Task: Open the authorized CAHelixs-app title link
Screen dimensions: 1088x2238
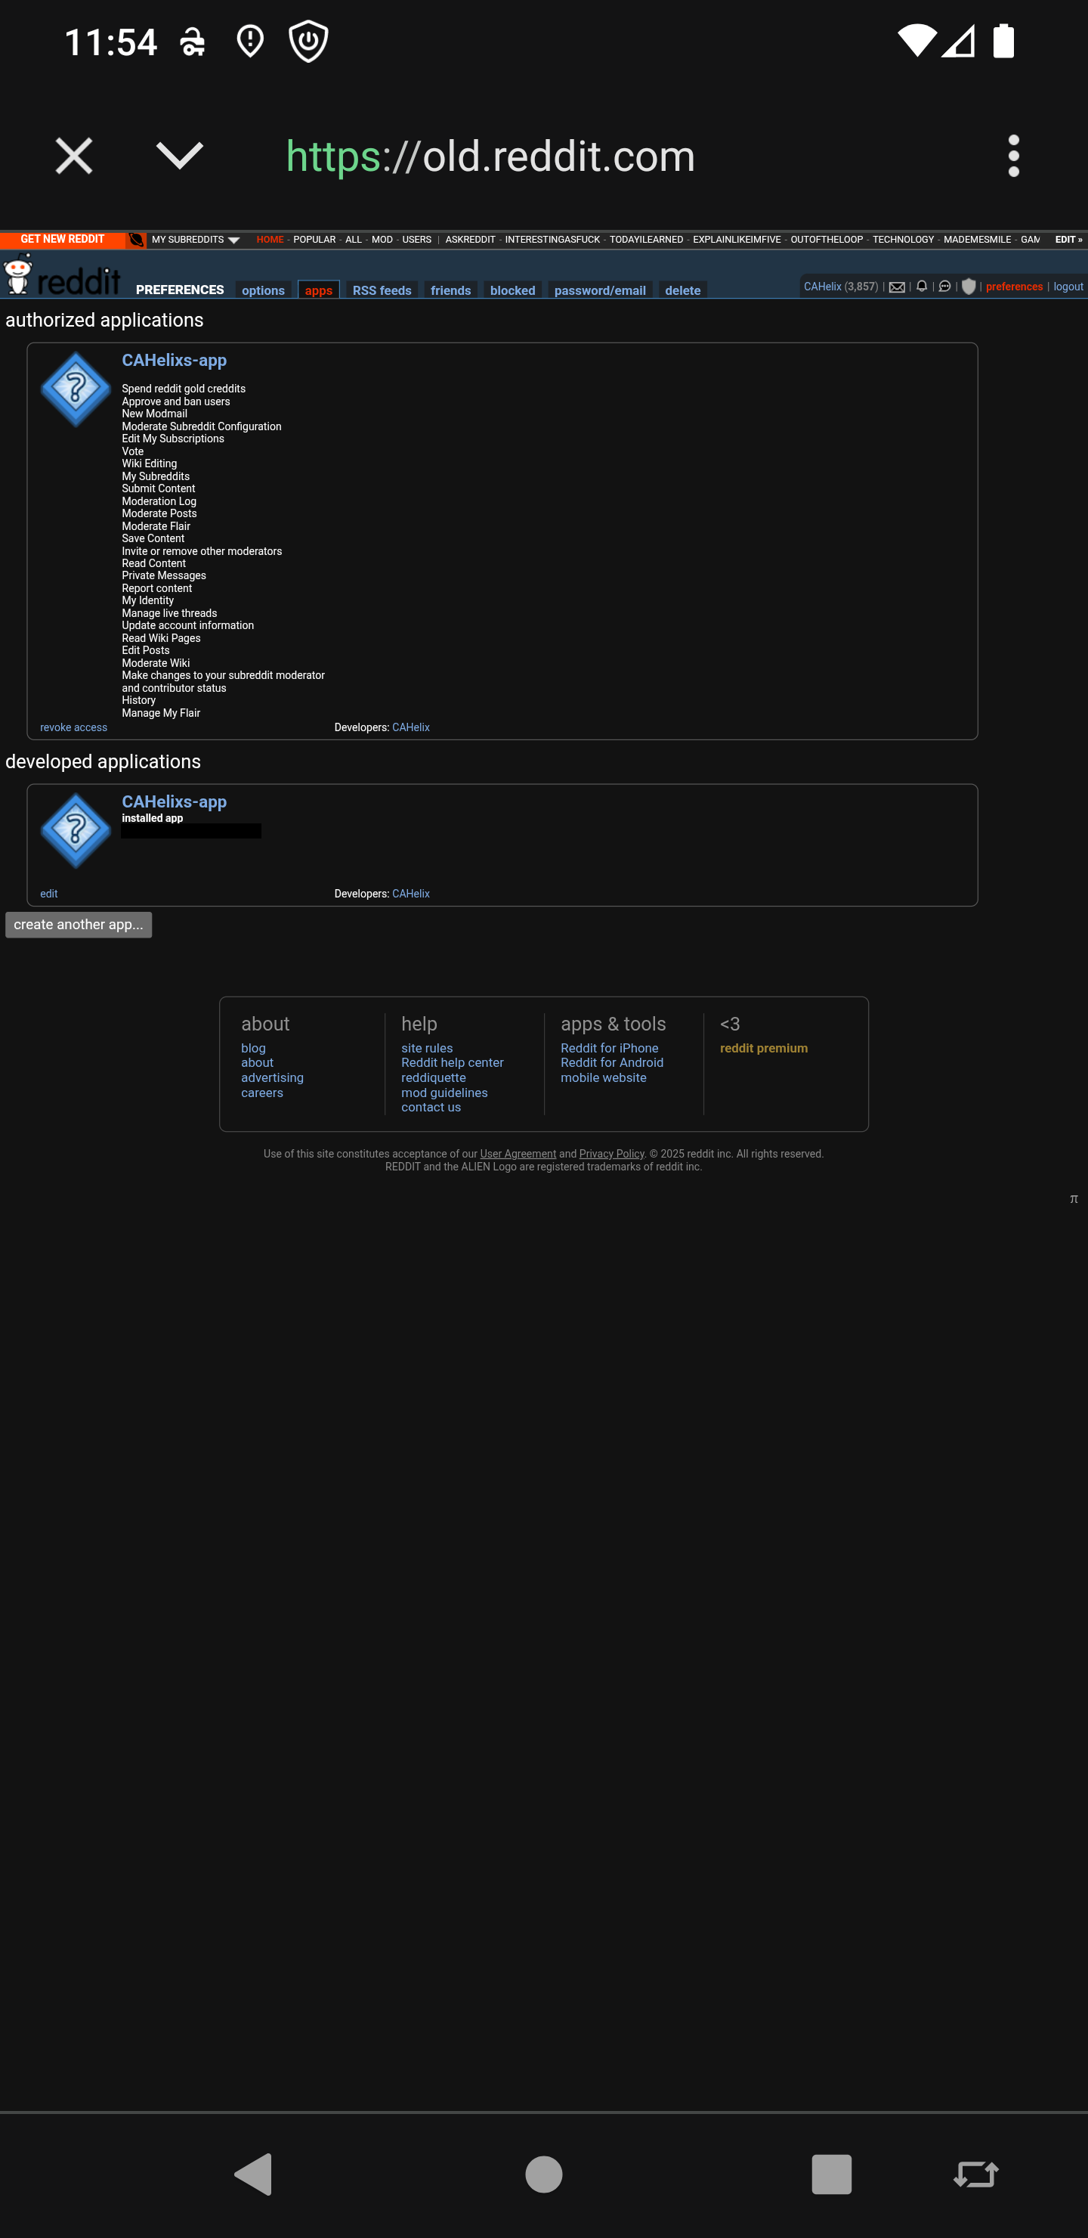Action: [x=174, y=360]
